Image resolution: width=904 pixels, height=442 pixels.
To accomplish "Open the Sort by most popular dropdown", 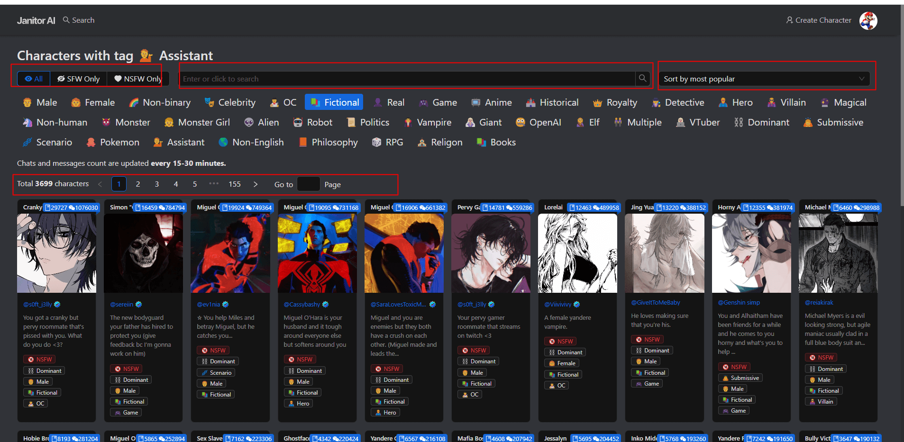I will 764,79.
